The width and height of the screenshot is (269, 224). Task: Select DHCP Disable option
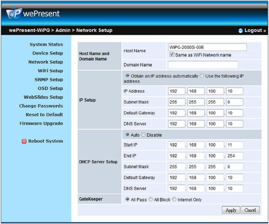143,135
